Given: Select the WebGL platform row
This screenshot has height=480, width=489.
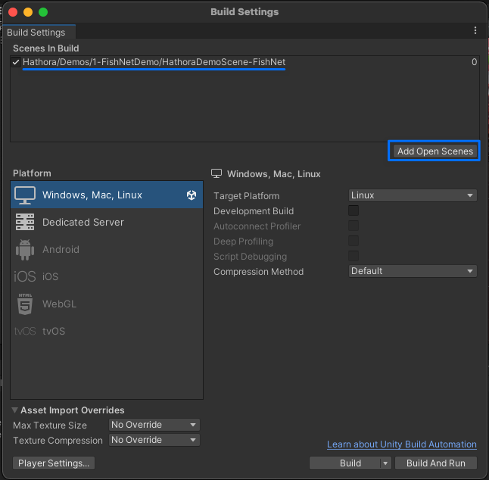Looking at the screenshot, I should (x=107, y=304).
